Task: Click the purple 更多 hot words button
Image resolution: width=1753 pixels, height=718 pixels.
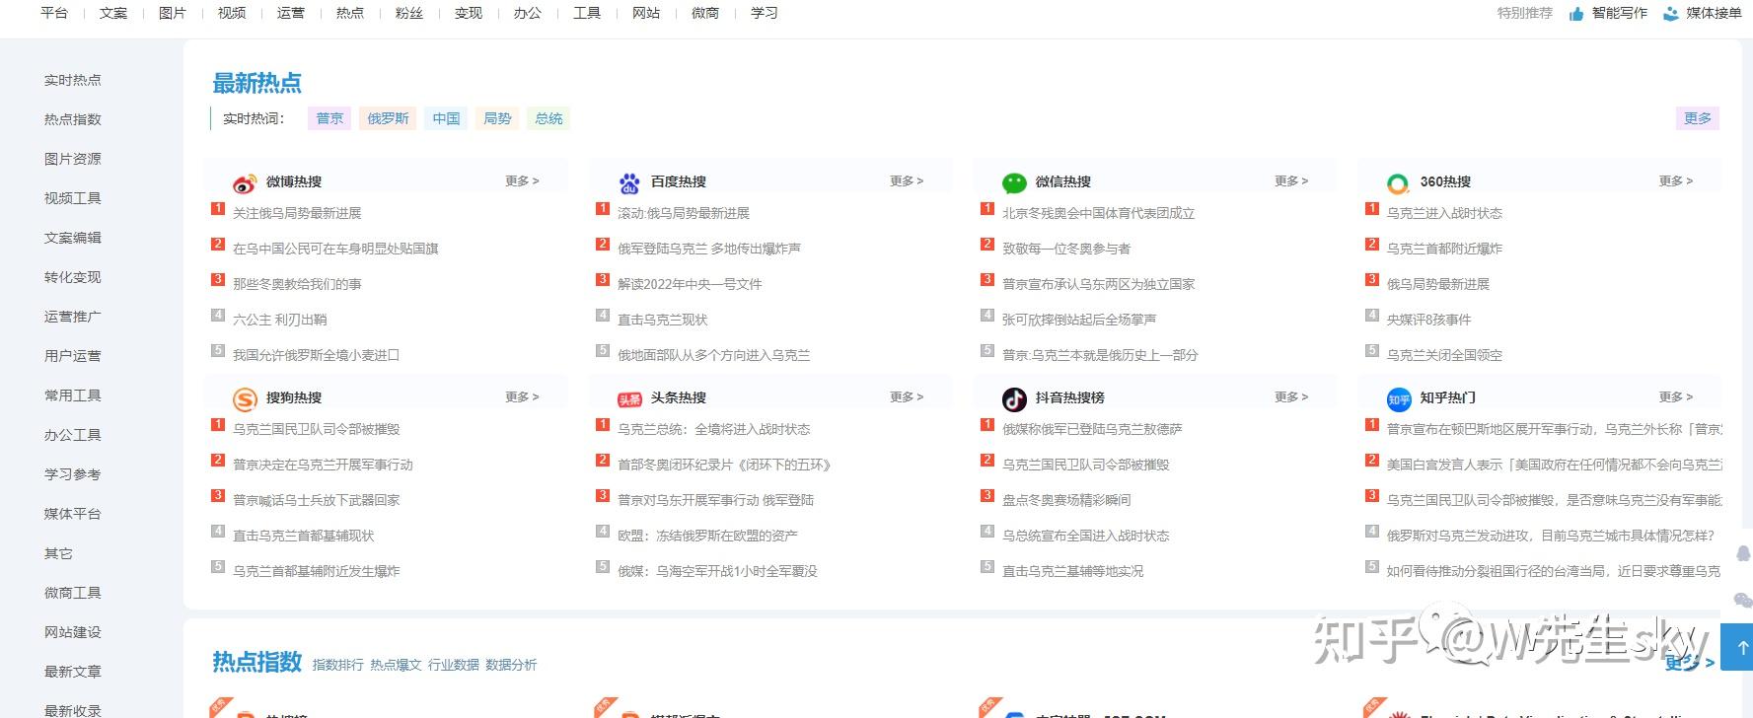Action: [x=1698, y=118]
